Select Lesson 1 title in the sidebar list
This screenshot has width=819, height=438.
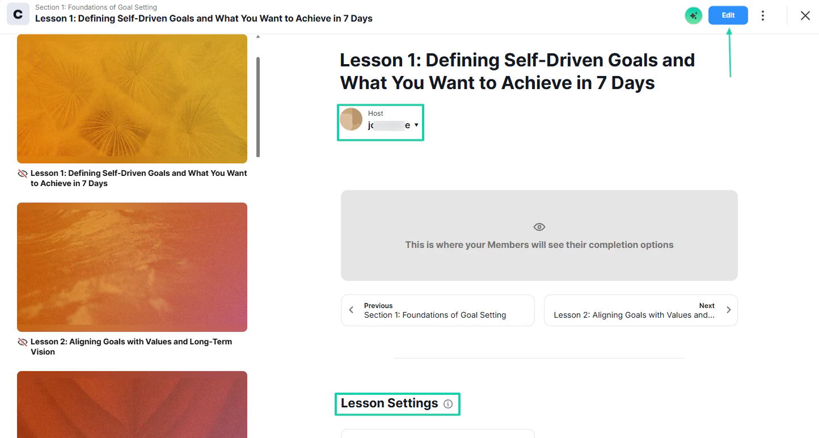coord(139,178)
